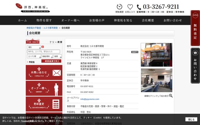Open the 価格/賃料 dropdown
200x125 pixels.
point(47,56)
